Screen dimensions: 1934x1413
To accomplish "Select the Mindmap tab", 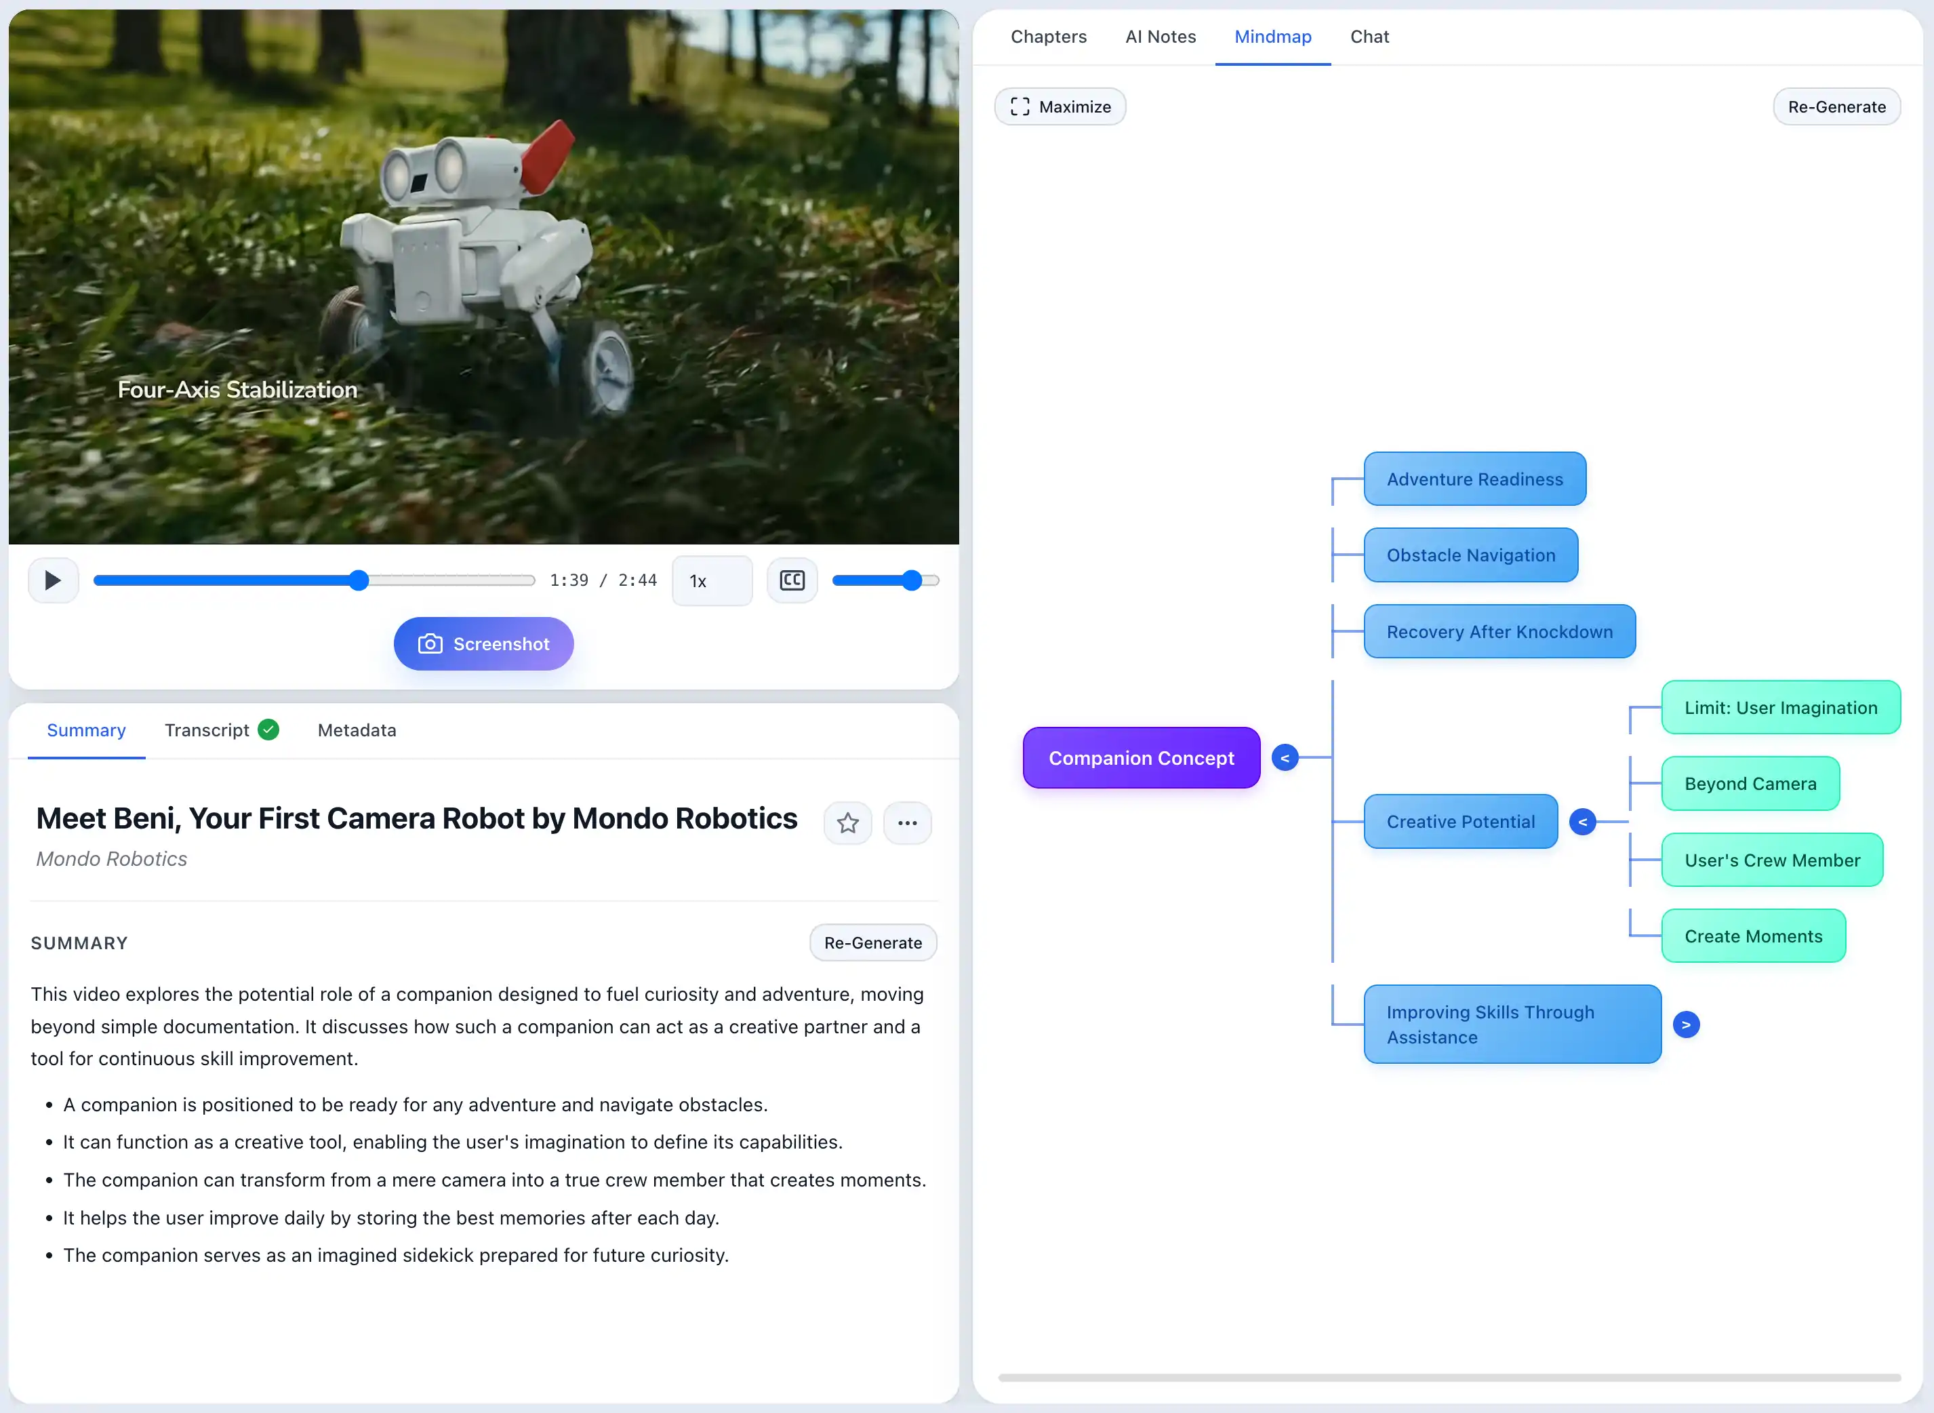I will point(1273,37).
